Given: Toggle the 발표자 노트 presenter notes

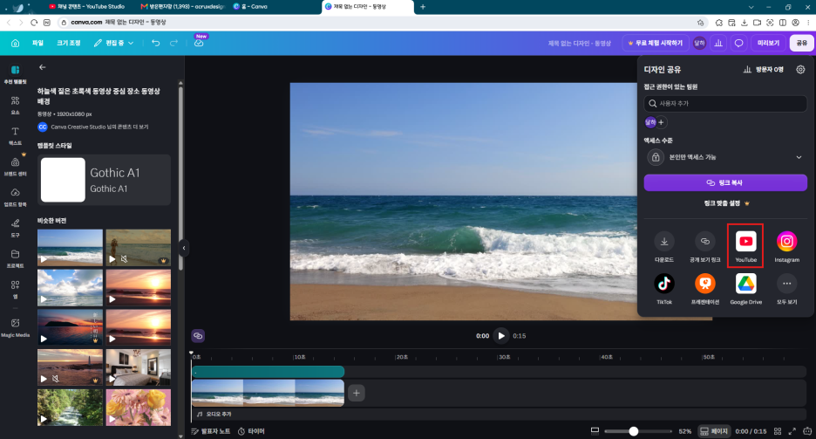Looking at the screenshot, I should [x=210, y=431].
